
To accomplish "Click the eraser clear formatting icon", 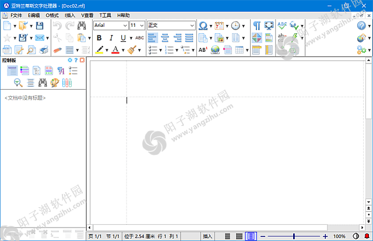I will coord(57,50).
